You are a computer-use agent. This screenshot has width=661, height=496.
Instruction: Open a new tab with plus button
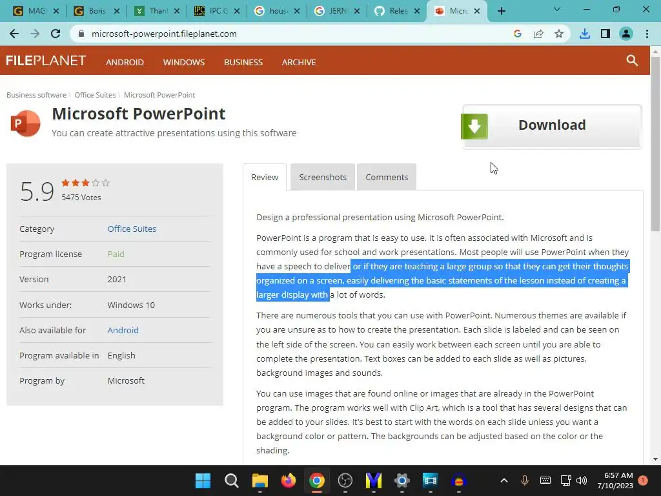[501, 11]
